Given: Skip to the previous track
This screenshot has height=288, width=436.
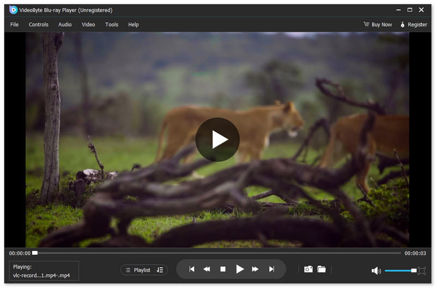Looking at the screenshot, I should click(191, 269).
